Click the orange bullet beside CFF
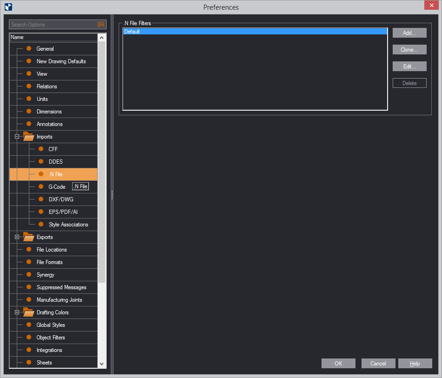Image resolution: width=442 pixels, height=378 pixels. (41, 149)
